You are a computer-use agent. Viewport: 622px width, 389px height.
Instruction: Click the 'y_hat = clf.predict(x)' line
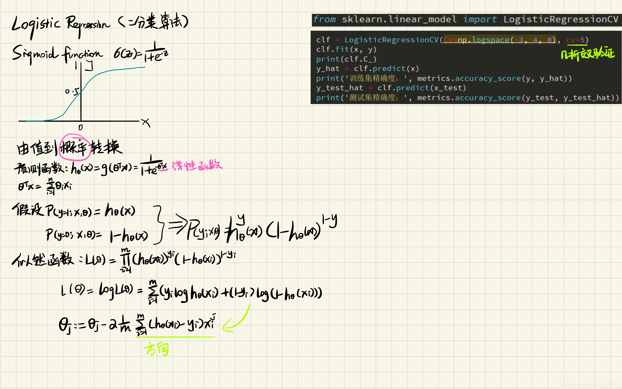[367, 69]
